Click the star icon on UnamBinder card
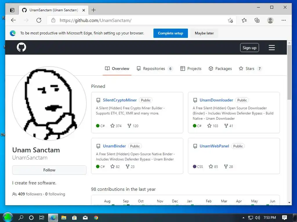Screen dimensions: 297x222 point(113,166)
